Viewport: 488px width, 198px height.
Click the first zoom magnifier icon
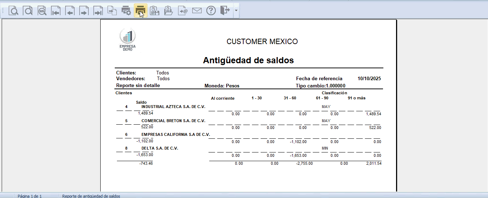coord(13,11)
